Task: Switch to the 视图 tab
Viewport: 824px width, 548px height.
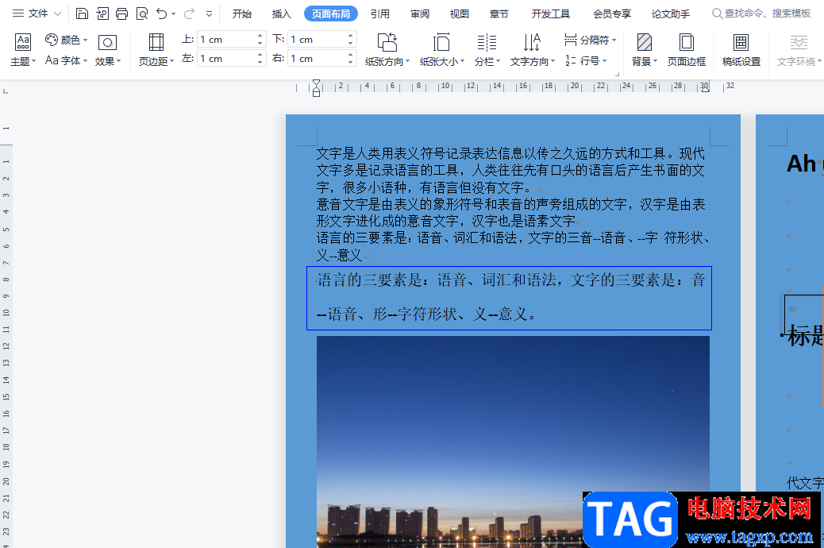Action: point(460,14)
